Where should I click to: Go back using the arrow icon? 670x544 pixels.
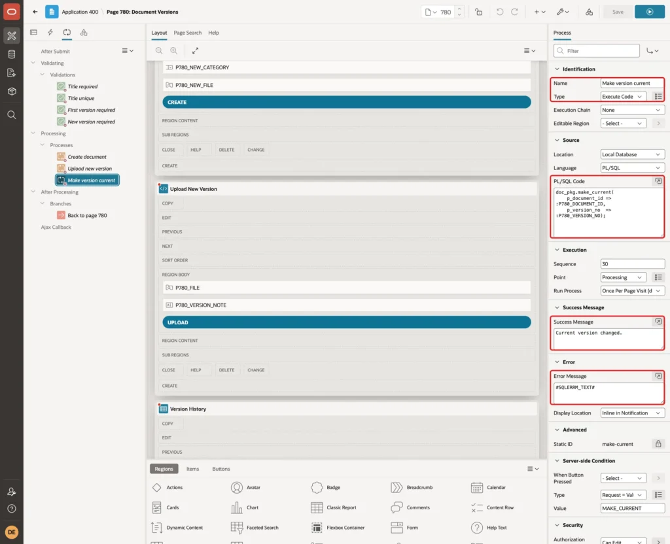click(35, 12)
